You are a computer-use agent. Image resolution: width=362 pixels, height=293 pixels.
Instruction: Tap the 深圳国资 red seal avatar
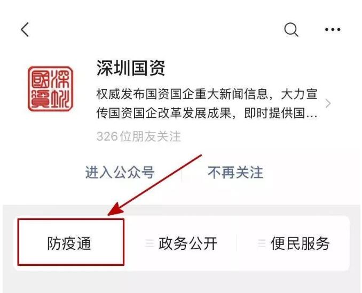[50, 89]
